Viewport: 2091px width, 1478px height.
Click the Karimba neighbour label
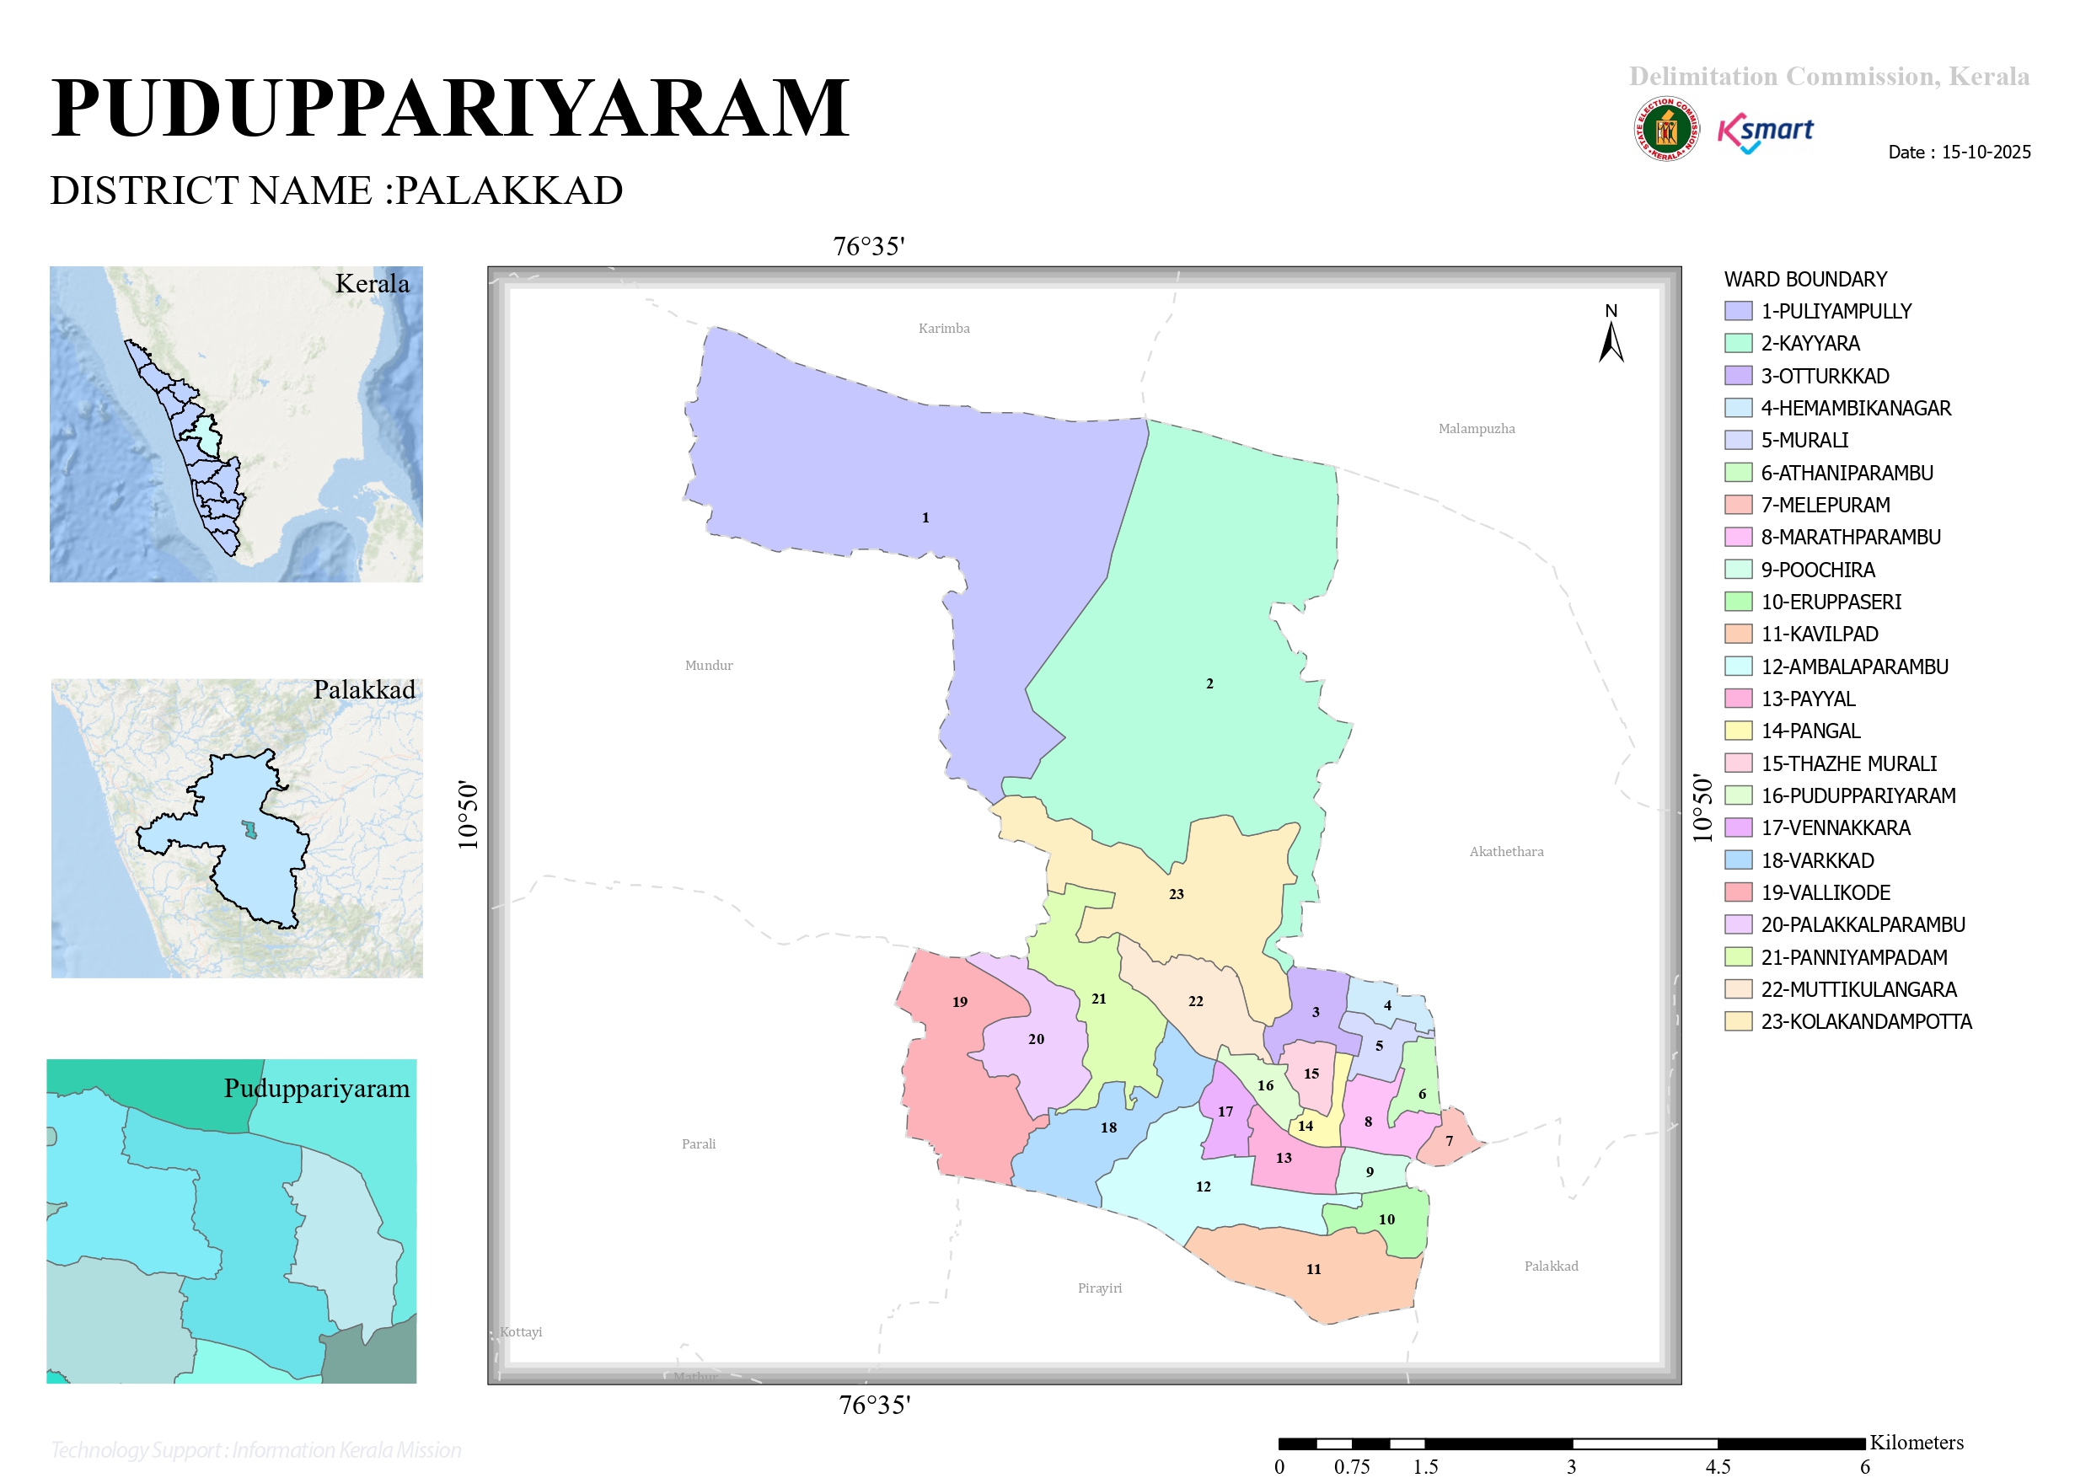click(x=943, y=328)
